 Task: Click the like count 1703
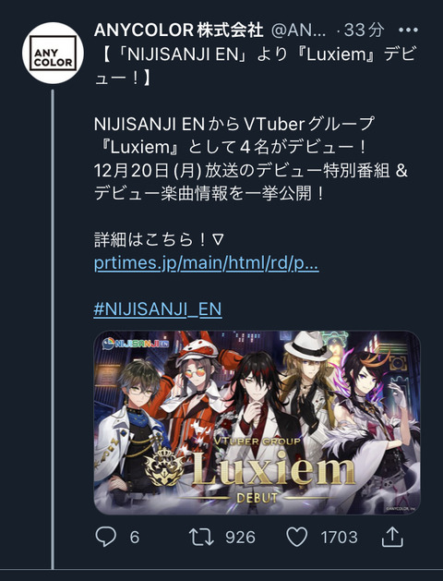pyautogui.click(x=339, y=538)
